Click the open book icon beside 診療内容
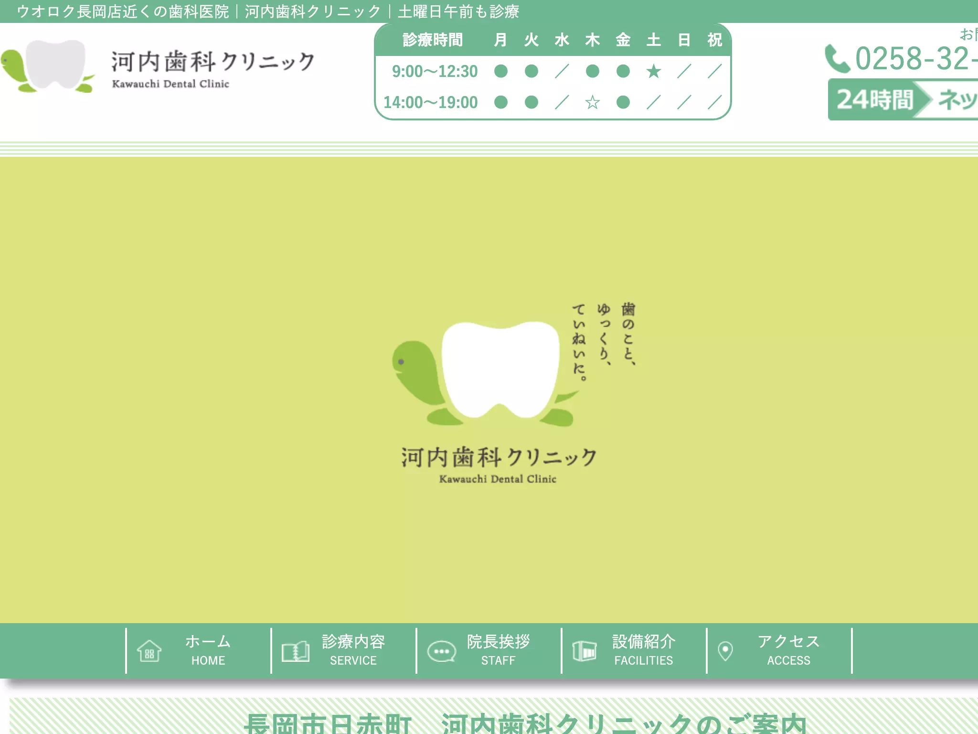 coord(295,651)
